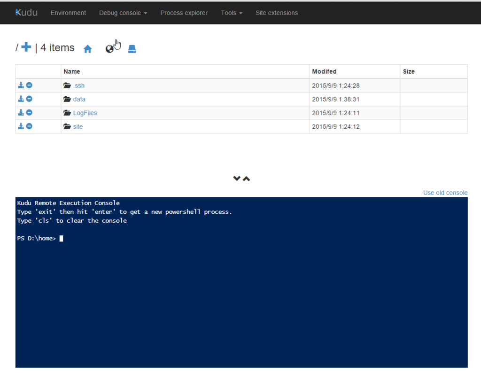This screenshot has height=373, width=481.
Task: Switch to the old console
Action: click(x=445, y=193)
